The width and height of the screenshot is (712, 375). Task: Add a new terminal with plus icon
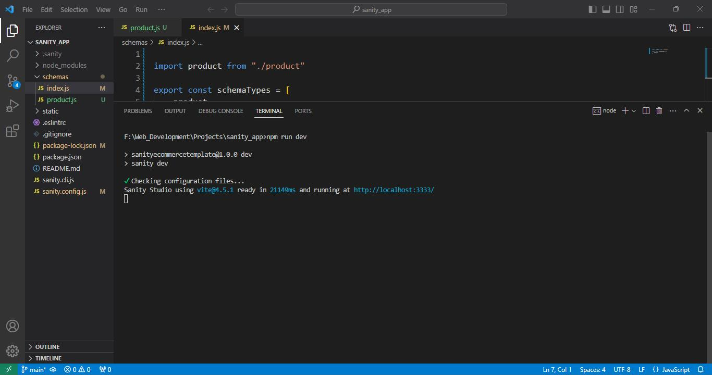tap(625, 110)
